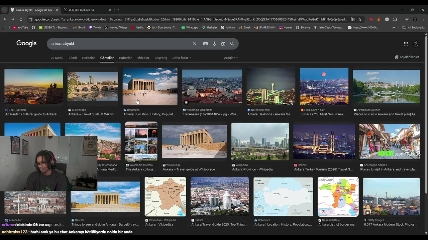The image size is (428, 240).
Task: Open ResearchGate district border map image
Action: click(x=338, y=197)
